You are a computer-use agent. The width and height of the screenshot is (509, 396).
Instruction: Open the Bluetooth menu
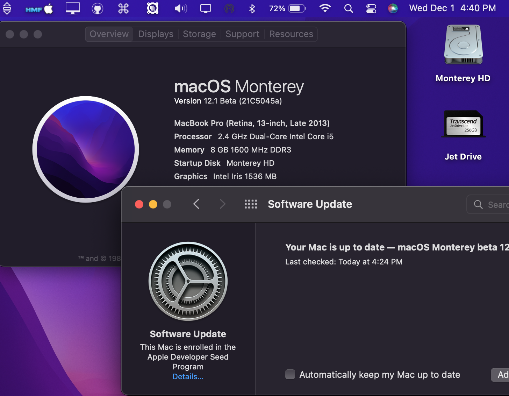252,8
